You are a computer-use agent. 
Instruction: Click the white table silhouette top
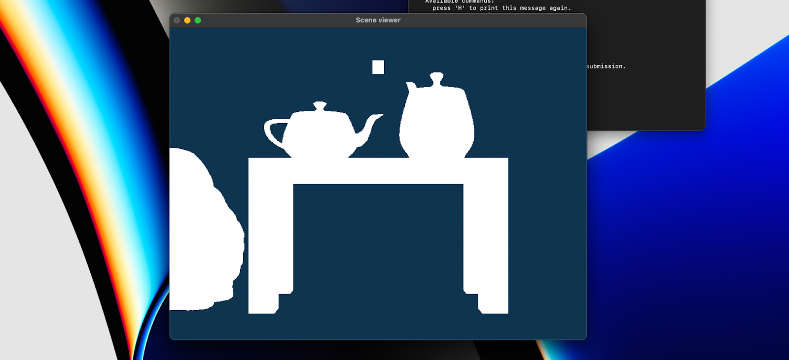point(378,171)
